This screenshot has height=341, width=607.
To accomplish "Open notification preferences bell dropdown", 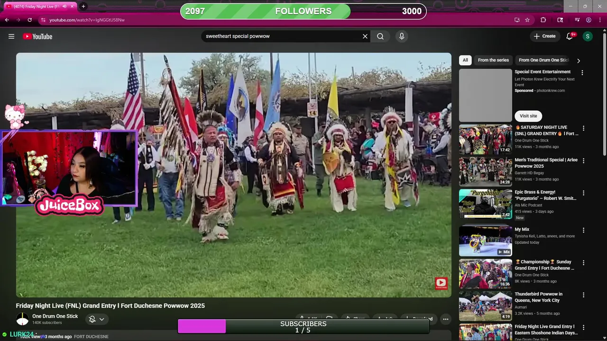I will pyautogui.click(x=97, y=319).
